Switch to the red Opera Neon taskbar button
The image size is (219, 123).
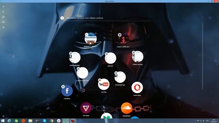pyautogui.click(x=73, y=121)
